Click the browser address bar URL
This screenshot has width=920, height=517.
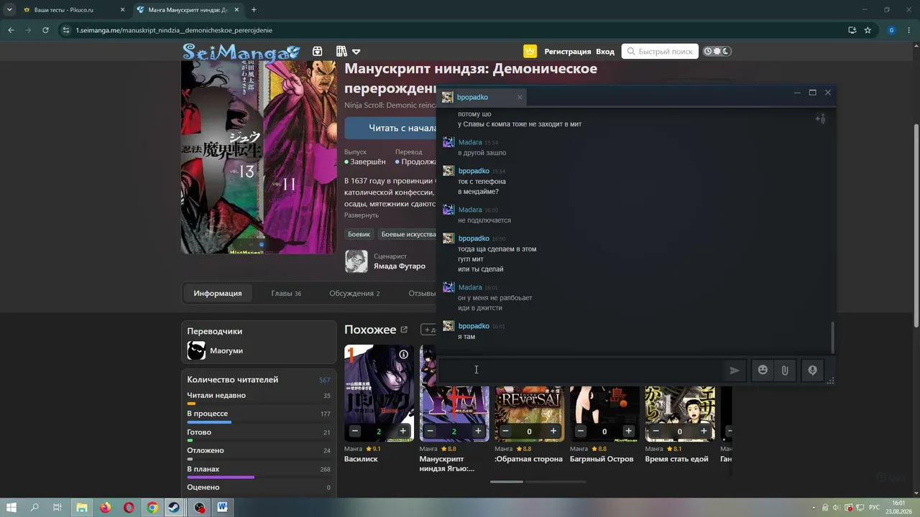pyautogui.click(x=174, y=30)
